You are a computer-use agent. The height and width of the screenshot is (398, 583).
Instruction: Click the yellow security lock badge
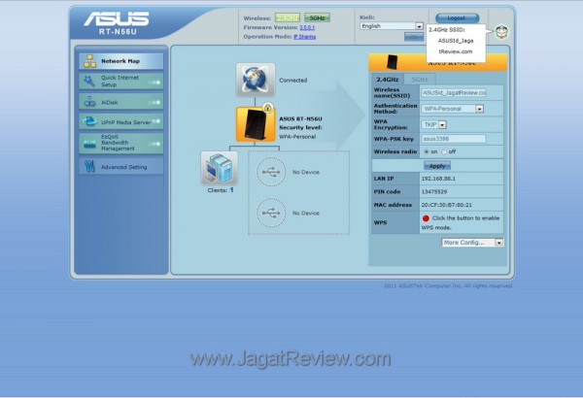(268, 108)
